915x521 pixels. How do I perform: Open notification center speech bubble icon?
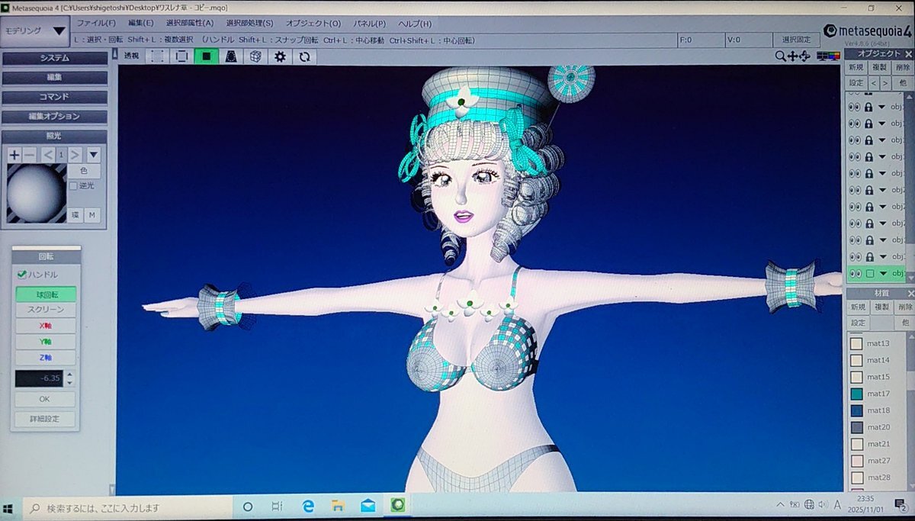(x=901, y=506)
